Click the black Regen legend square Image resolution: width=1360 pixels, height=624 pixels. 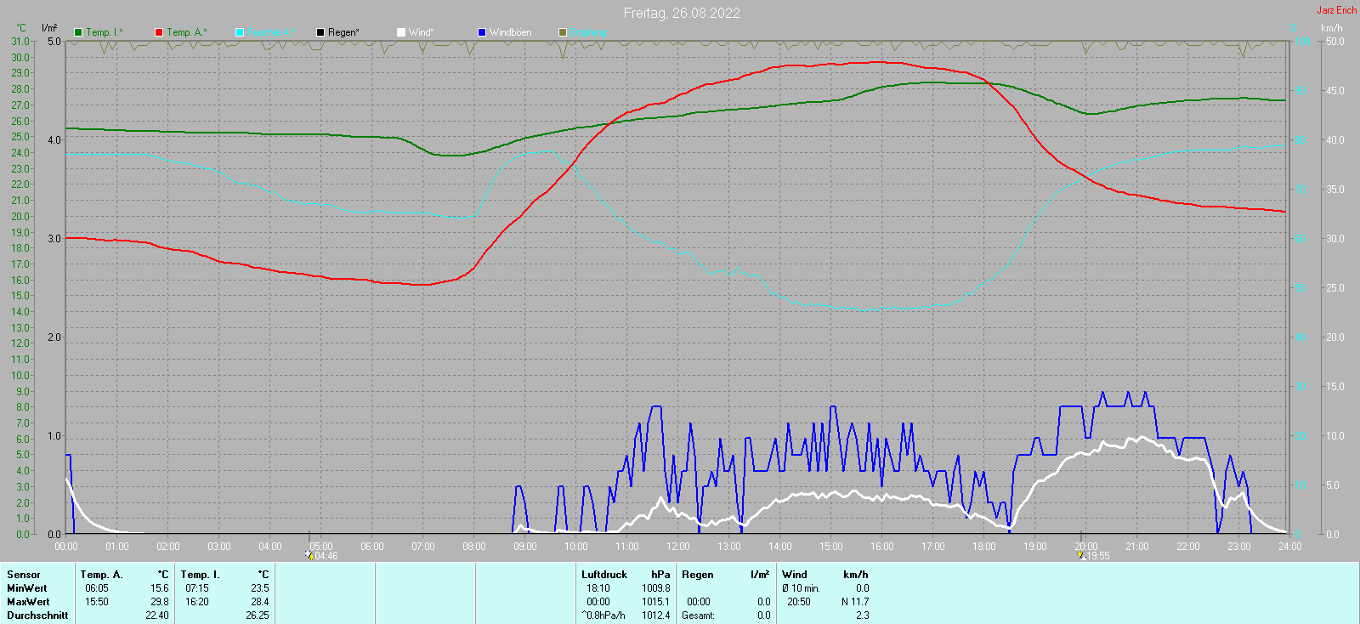(x=320, y=32)
